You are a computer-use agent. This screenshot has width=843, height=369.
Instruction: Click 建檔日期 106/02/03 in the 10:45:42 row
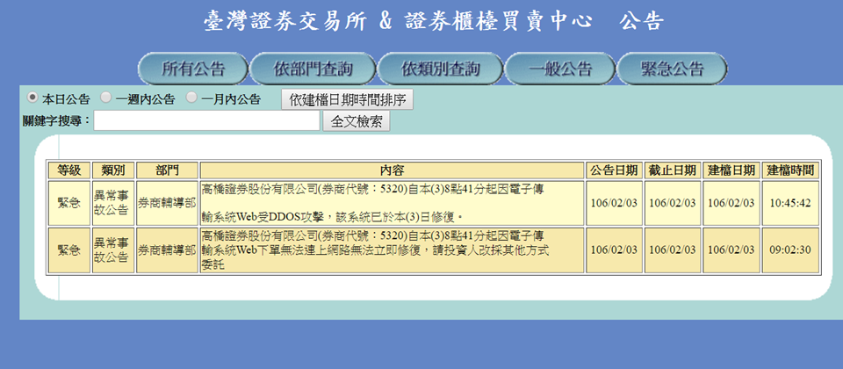[731, 203]
